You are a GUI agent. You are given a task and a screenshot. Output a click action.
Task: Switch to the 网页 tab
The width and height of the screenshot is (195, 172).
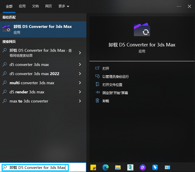pos(48,6)
